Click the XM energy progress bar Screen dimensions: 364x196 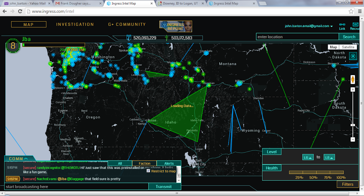tap(54, 45)
